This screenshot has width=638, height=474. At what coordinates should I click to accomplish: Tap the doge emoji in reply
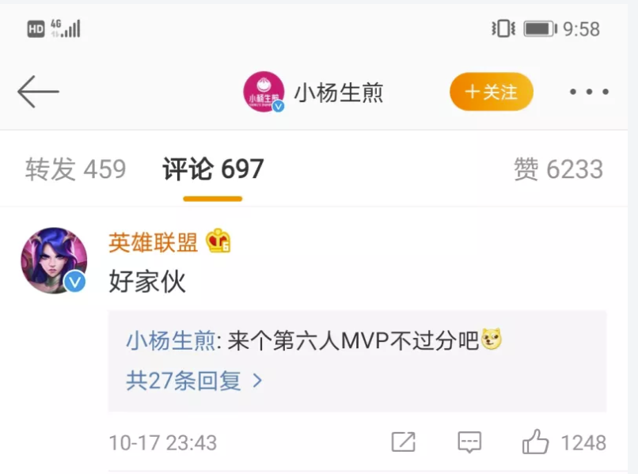491,339
